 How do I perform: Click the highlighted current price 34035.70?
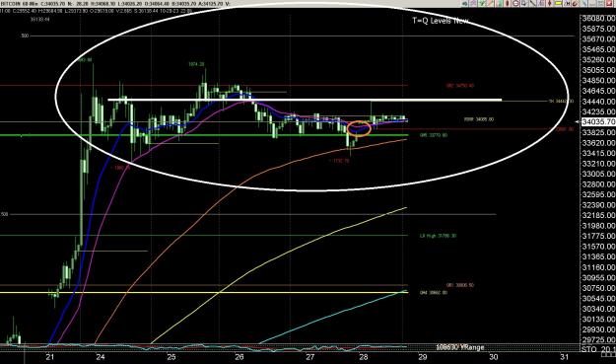click(598, 122)
